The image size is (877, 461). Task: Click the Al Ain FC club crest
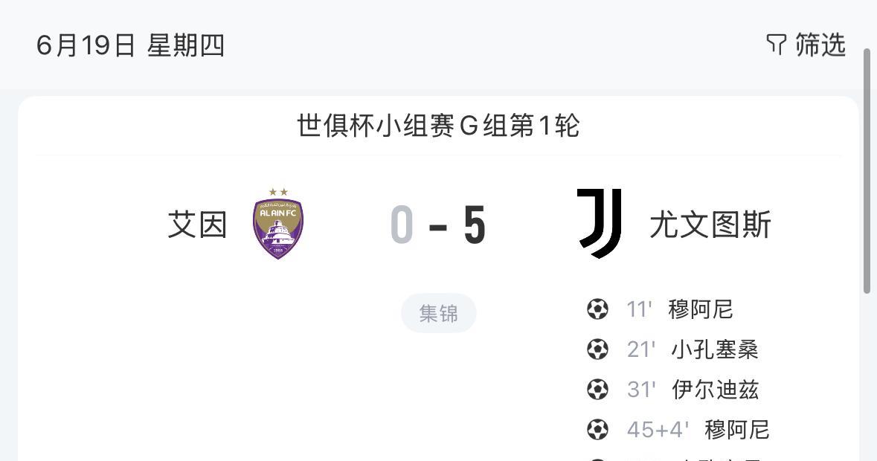click(278, 224)
